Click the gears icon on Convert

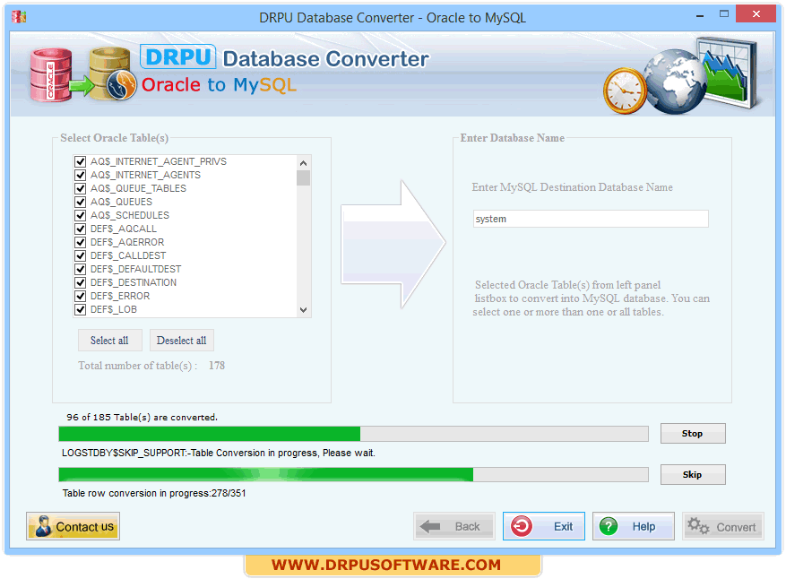[698, 526]
